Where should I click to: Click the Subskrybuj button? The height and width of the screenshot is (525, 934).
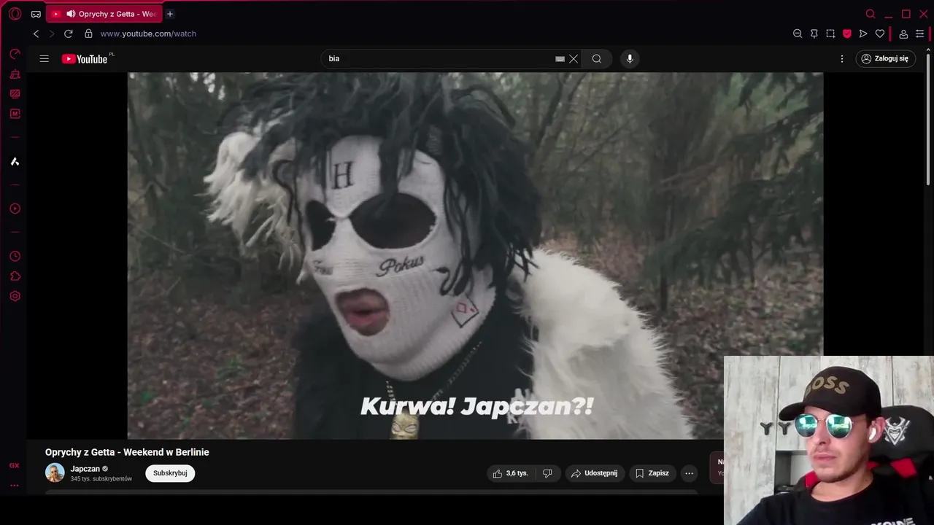(x=170, y=473)
